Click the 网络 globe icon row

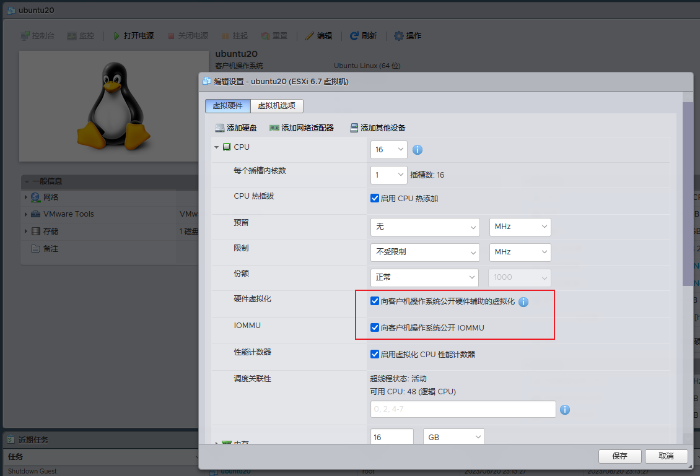point(36,197)
